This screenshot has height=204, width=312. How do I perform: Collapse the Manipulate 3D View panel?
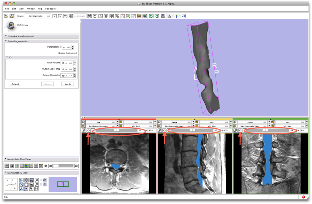(6, 172)
